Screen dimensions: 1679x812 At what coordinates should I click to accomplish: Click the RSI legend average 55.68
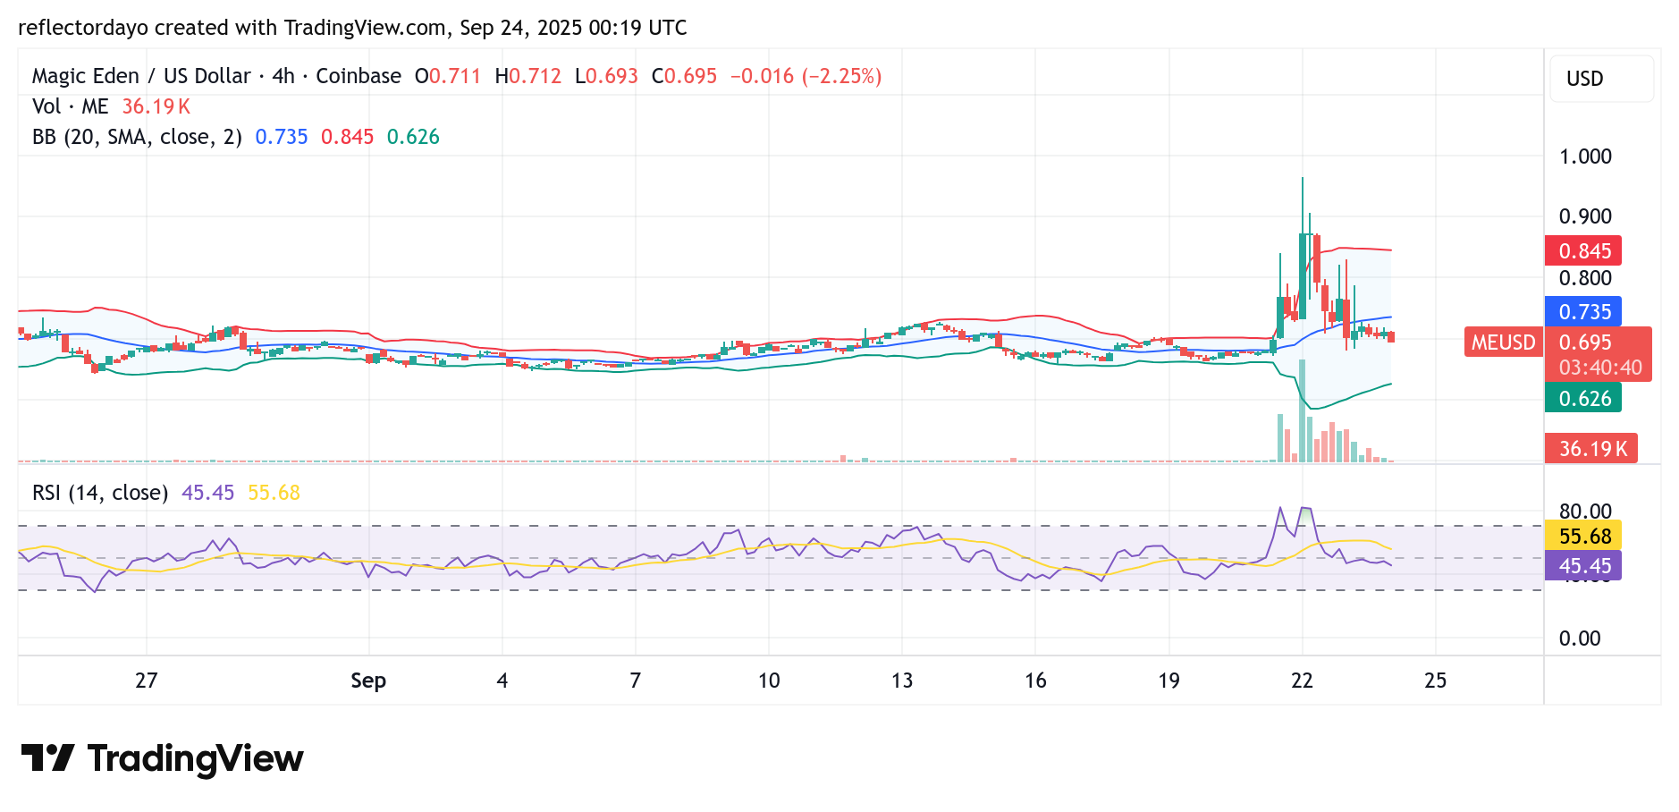(274, 493)
